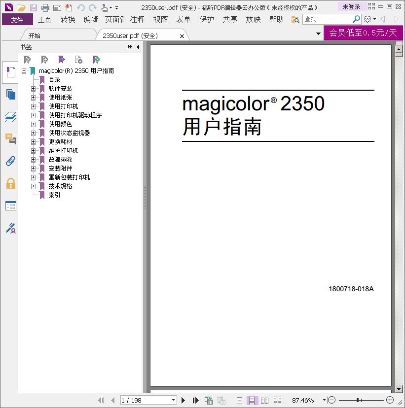Click the set bookmark destination icon
Image resolution: width=405 pixels, height=408 pixels.
point(62,60)
